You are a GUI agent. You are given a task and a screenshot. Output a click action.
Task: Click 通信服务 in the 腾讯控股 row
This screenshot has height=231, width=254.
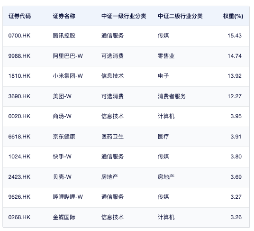point(113,36)
